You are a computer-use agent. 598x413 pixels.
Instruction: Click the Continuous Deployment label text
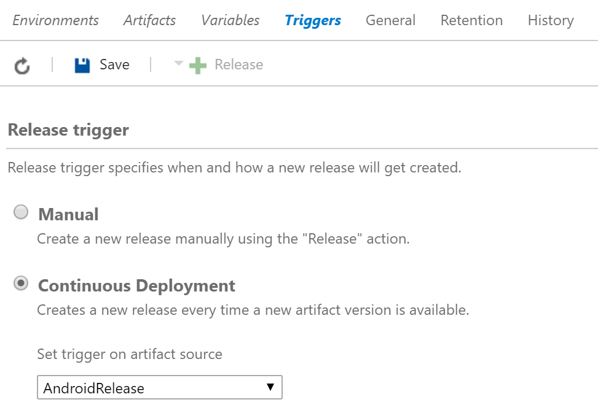136,285
